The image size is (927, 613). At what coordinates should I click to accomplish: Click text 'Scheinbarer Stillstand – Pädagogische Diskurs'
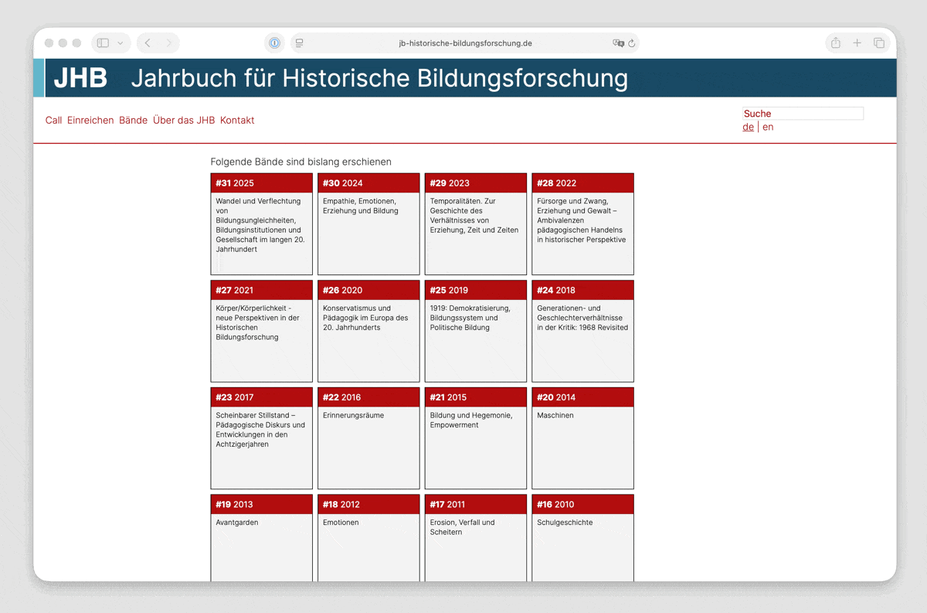pos(260,420)
